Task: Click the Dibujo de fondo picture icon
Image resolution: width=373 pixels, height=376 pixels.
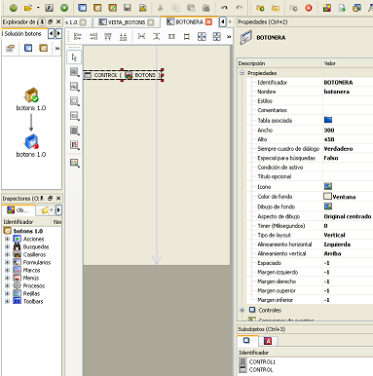Action: [328, 207]
